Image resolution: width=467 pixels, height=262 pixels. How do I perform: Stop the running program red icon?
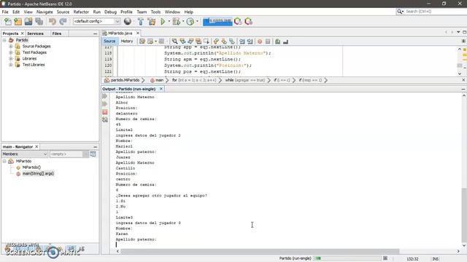coord(105,112)
